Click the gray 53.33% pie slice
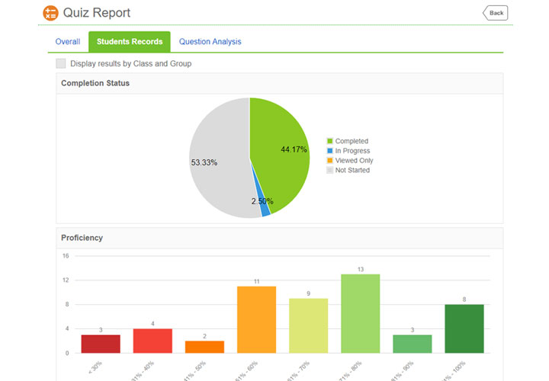This screenshot has width=549, height=381. tap(217, 160)
